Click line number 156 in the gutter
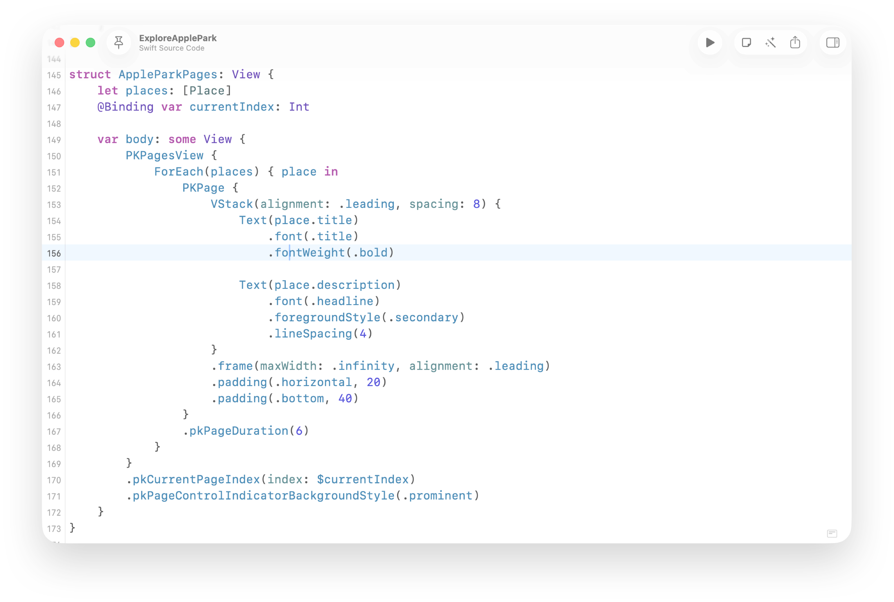 coord(54,253)
